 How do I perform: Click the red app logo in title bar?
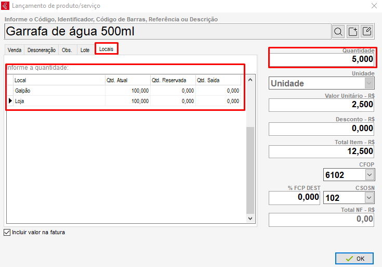(x=6, y=6)
